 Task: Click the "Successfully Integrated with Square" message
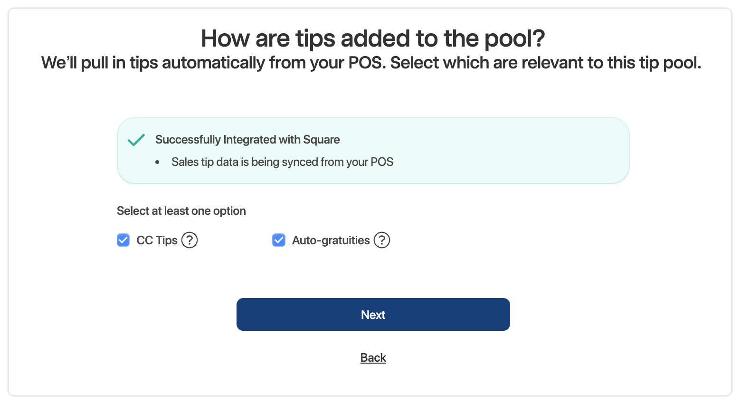click(247, 140)
